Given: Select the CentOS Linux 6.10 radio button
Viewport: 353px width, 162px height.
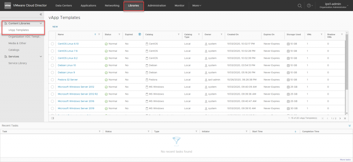Looking at the screenshot, I should point(52,44).
